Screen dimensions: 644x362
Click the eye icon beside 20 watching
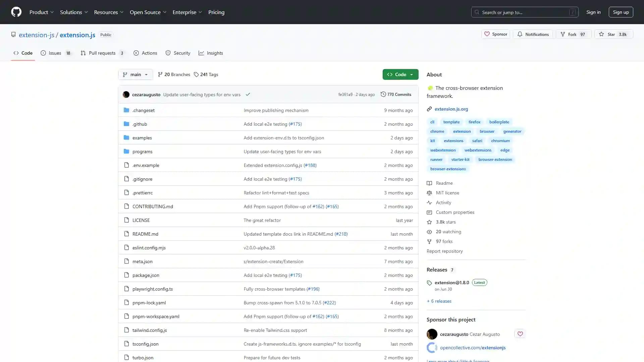point(429,232)
